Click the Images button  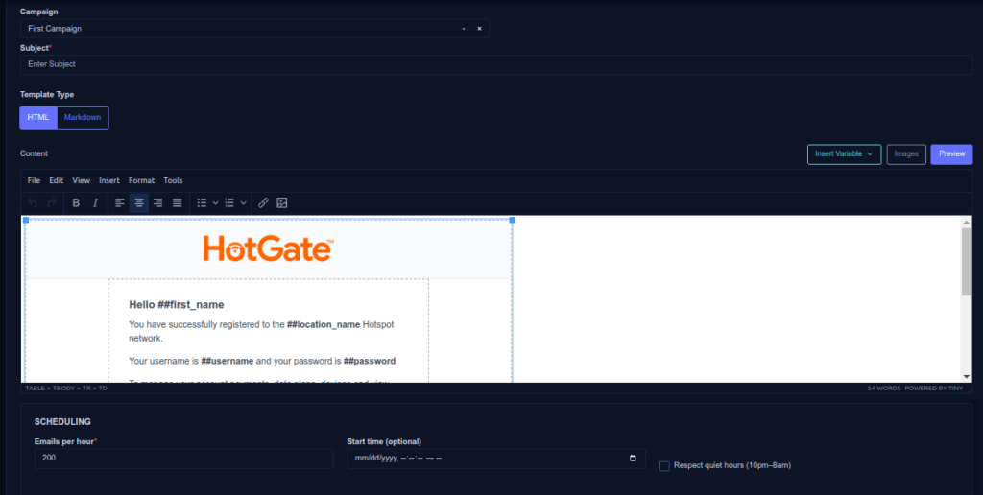pos(906,154)
